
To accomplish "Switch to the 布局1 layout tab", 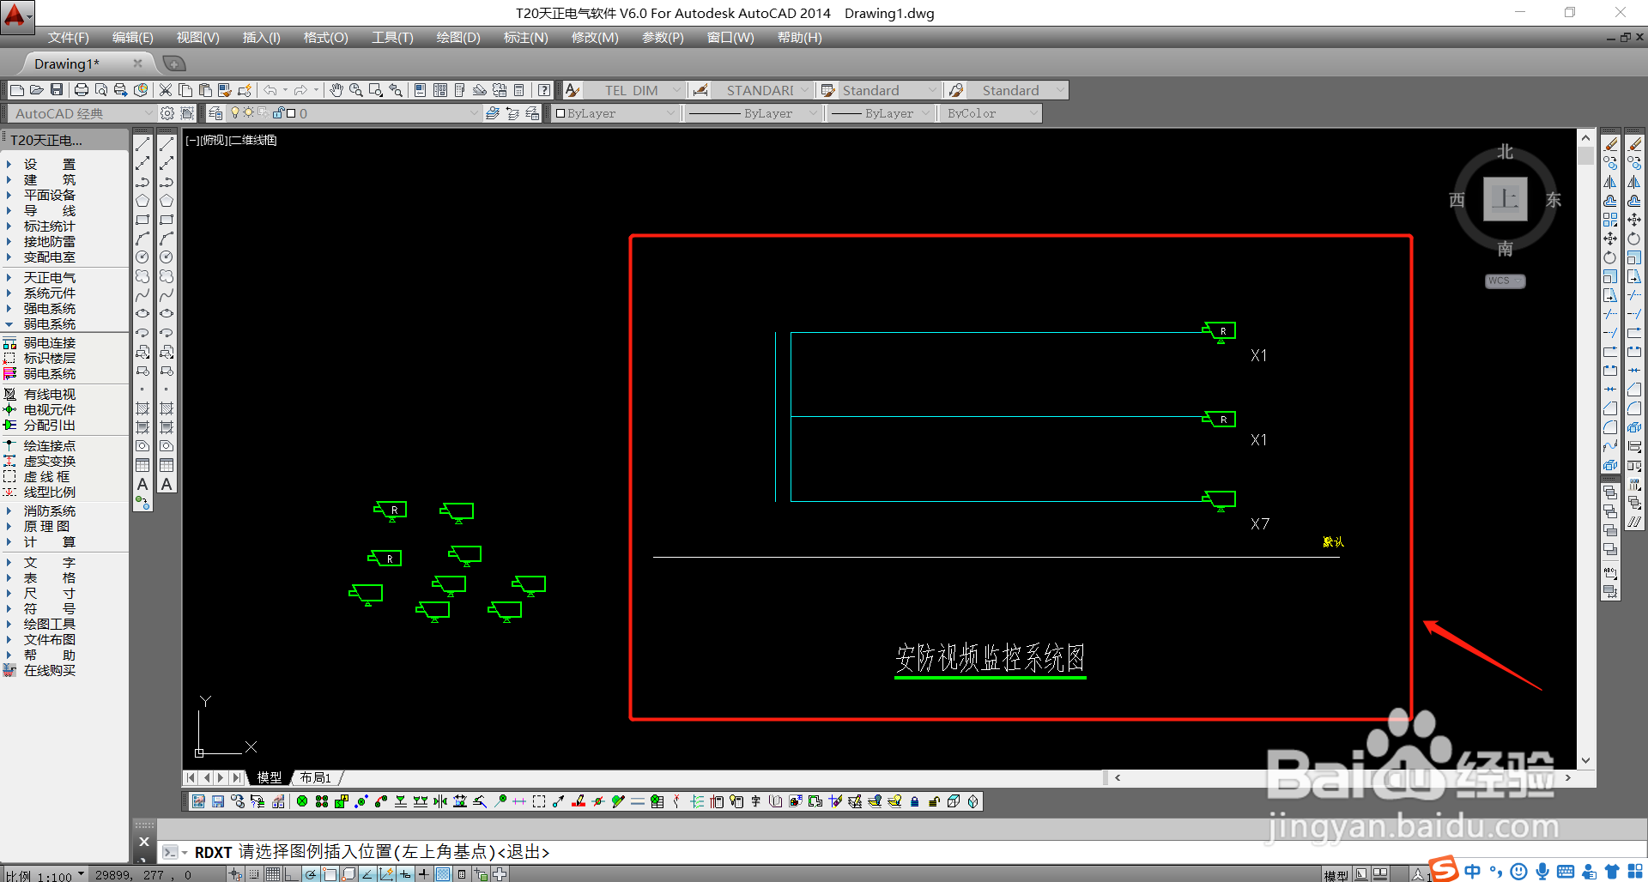I will point(316,777).
